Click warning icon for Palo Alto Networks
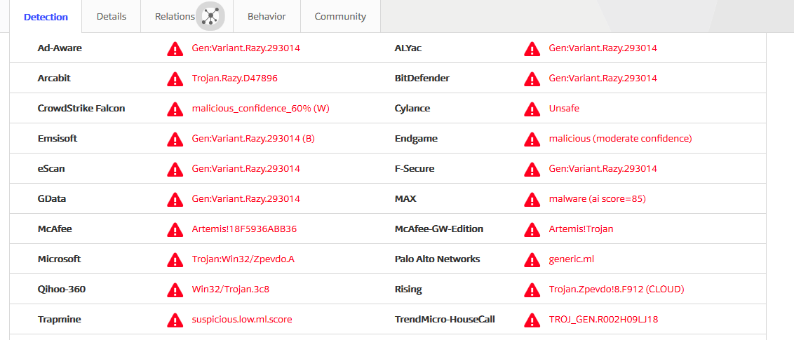Viewport: 794px width, 340px height. [532, 259]
